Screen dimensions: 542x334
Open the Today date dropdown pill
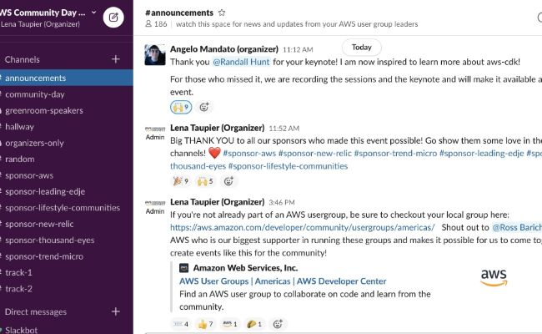362,47
